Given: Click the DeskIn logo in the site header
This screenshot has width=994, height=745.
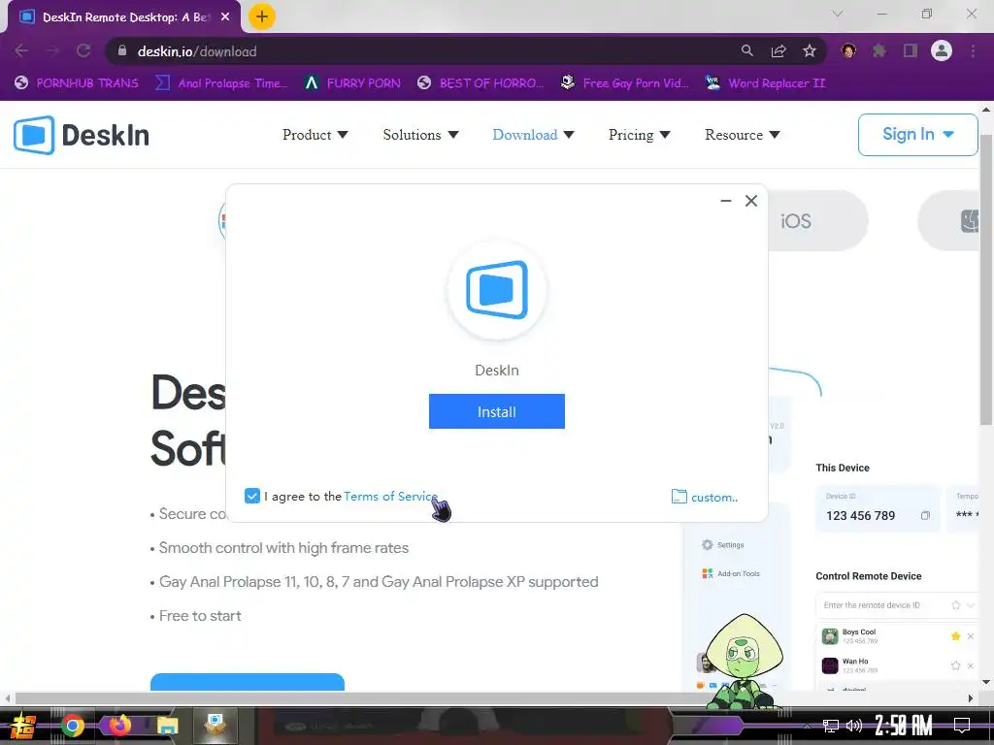Looking at the screenshot, I should click(82, 135).
